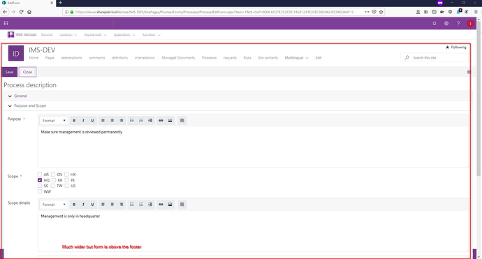
Task: Insert image in the Purpose editor
Action: point(170,121)
